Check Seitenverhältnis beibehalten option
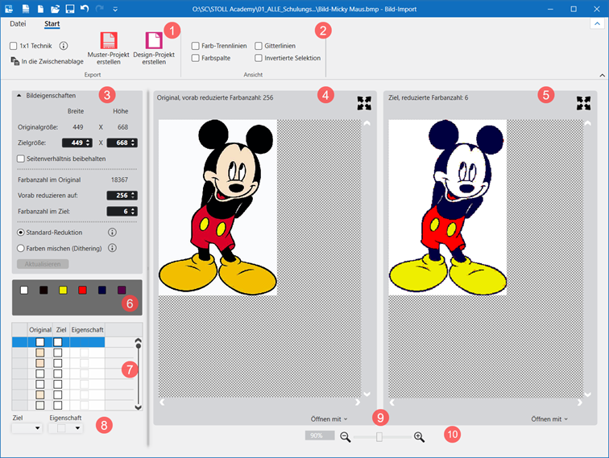 coord(21,159)
